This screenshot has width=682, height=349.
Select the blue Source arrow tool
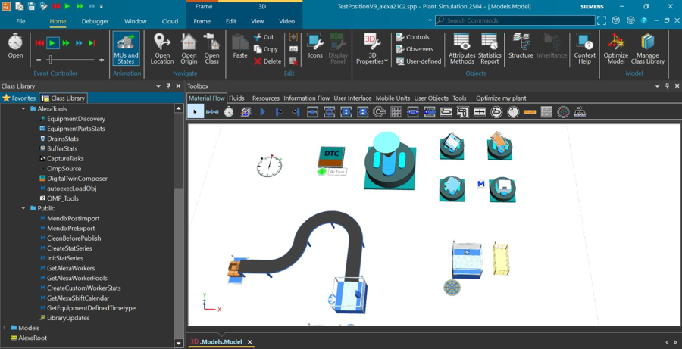tap(262, 112)
